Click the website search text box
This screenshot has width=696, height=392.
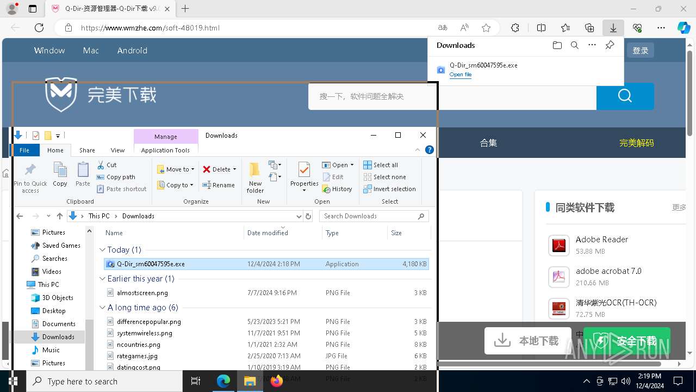point(452,96)
